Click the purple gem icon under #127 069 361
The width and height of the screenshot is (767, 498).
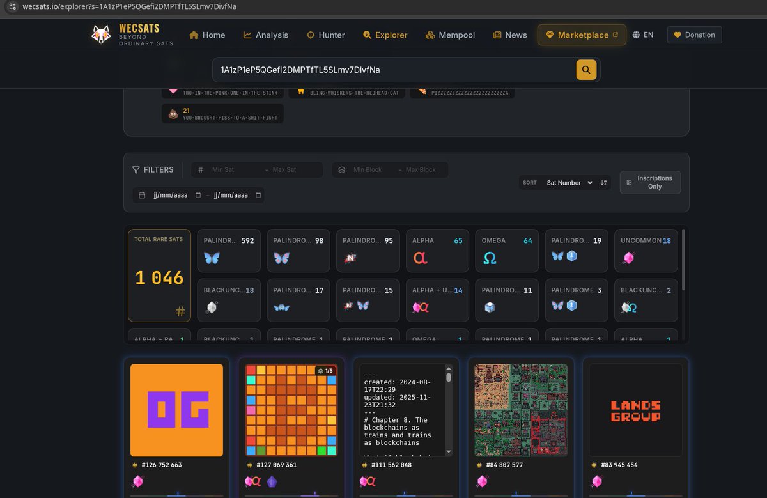272,481
